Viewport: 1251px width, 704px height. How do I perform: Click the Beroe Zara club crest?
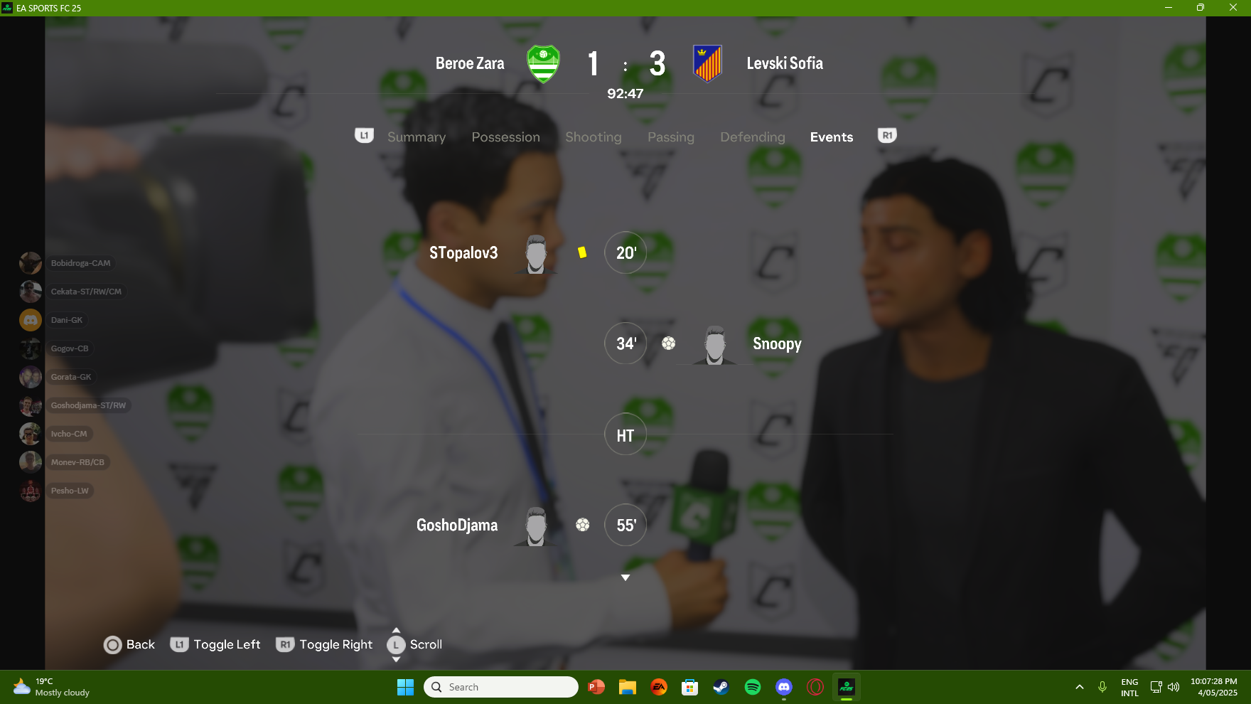[x=544, y=64]
